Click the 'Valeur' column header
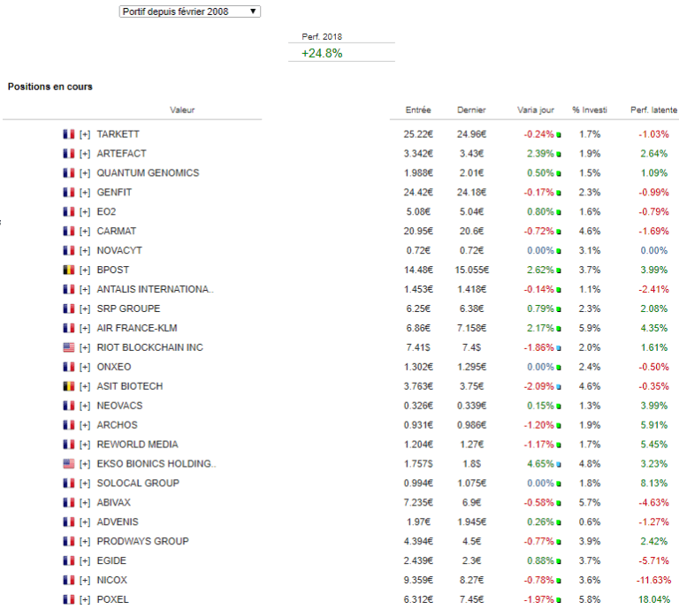This screenshot has height=609, width=679. 182,110
